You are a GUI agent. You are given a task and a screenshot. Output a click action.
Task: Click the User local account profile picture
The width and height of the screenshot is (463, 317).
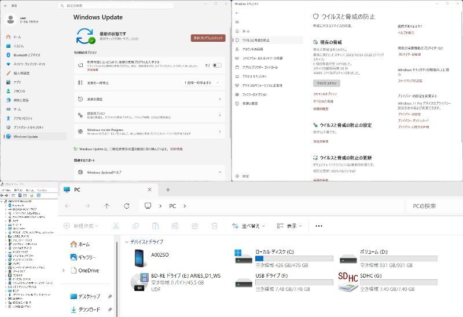(10, 20)
